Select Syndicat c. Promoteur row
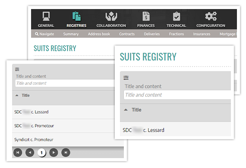Screen dimensions: 246x168 click(x=68, y=140)
